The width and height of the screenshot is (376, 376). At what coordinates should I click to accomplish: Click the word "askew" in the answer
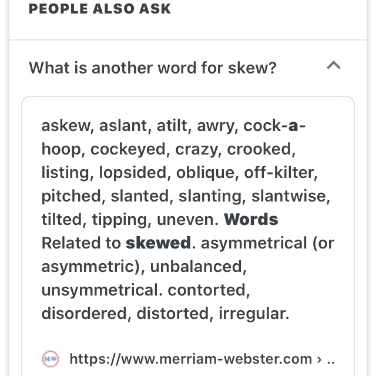(x=65, y=125)
